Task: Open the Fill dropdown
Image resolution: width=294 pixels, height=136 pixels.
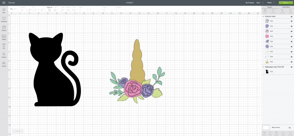Action: 36,10
